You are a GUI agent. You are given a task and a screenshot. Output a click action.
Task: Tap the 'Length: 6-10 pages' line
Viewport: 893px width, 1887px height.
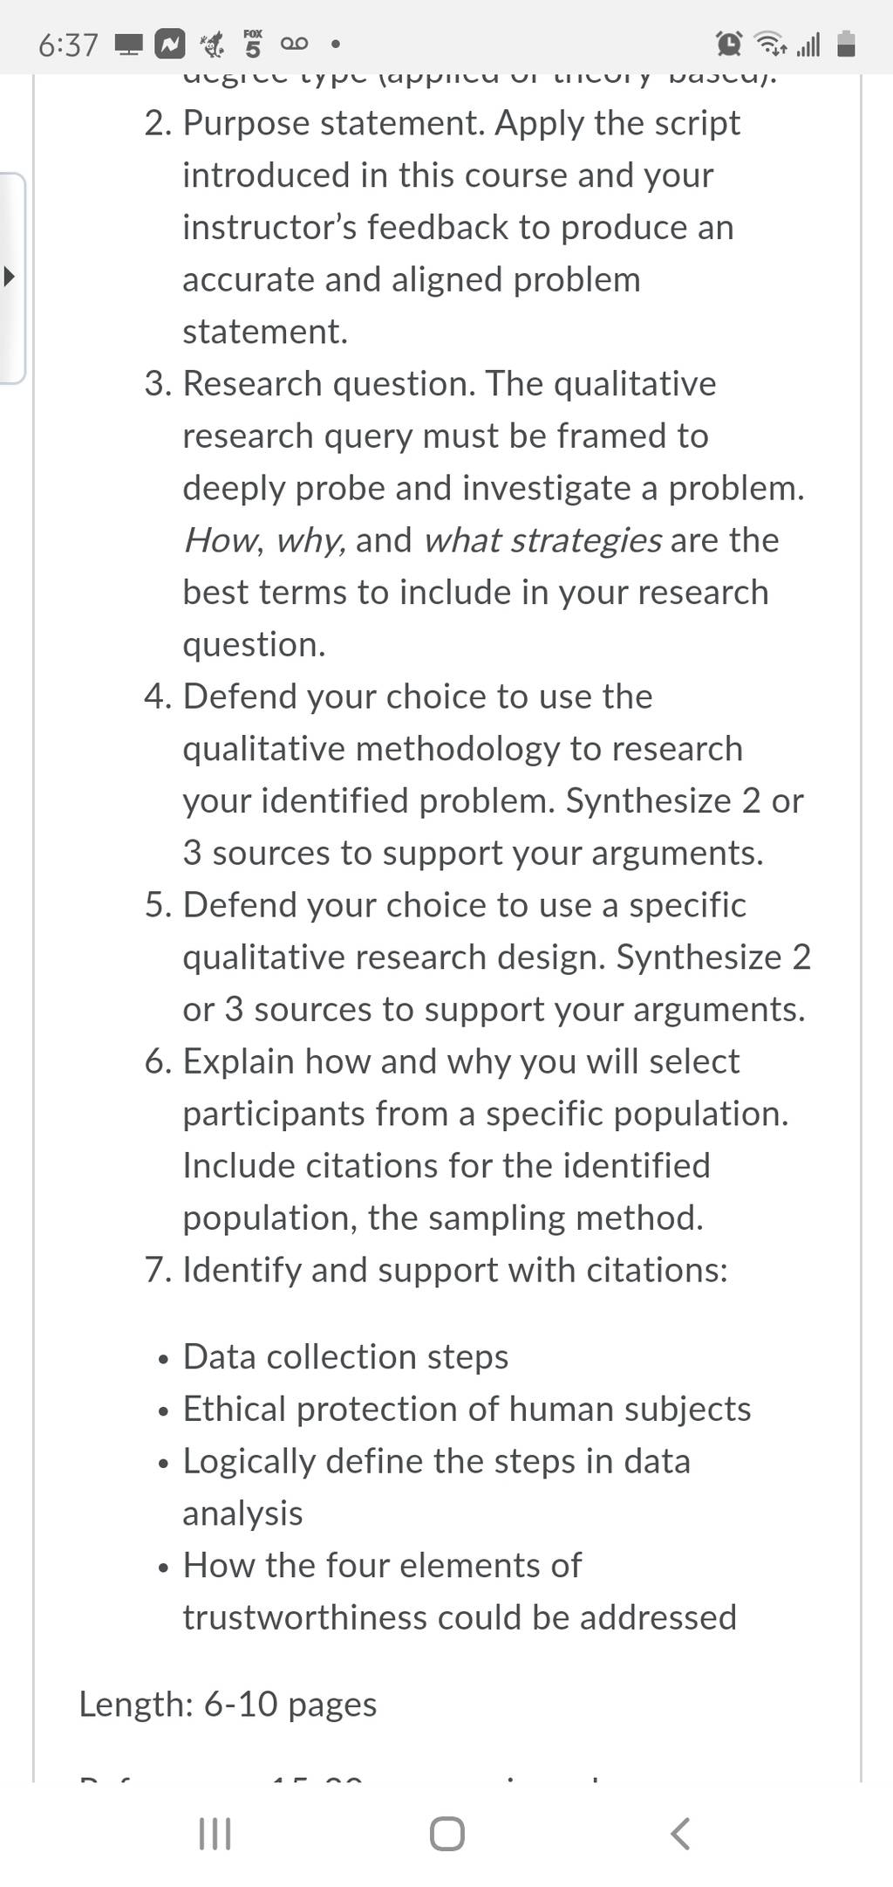point(228,1704)
